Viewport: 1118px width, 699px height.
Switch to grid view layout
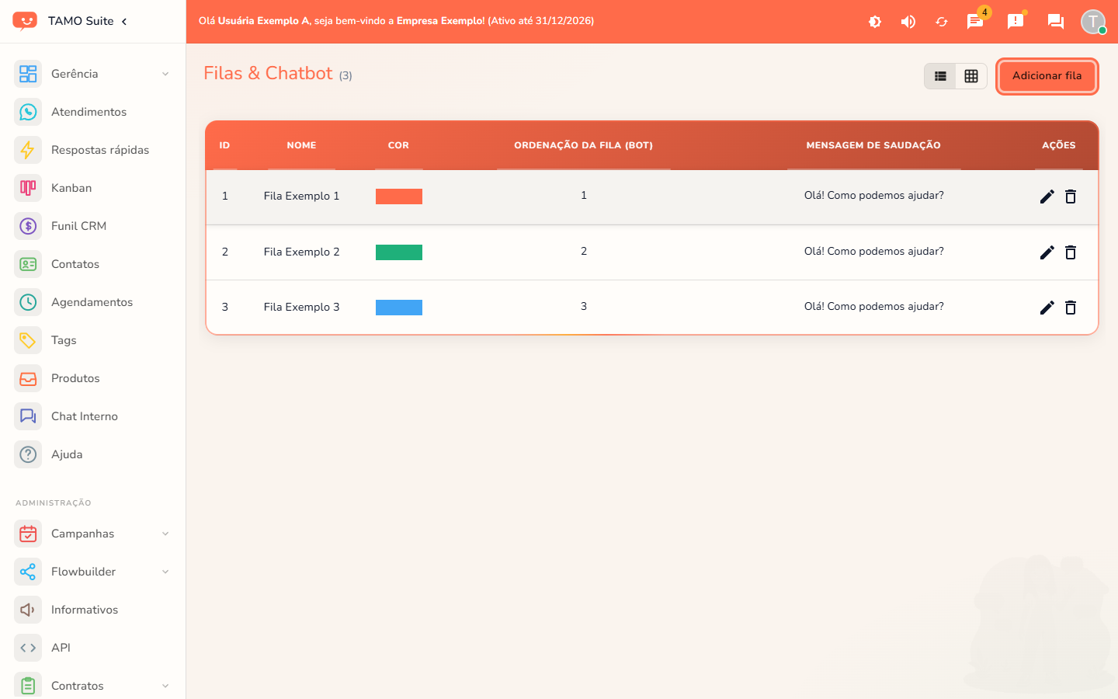coord(971,76)
